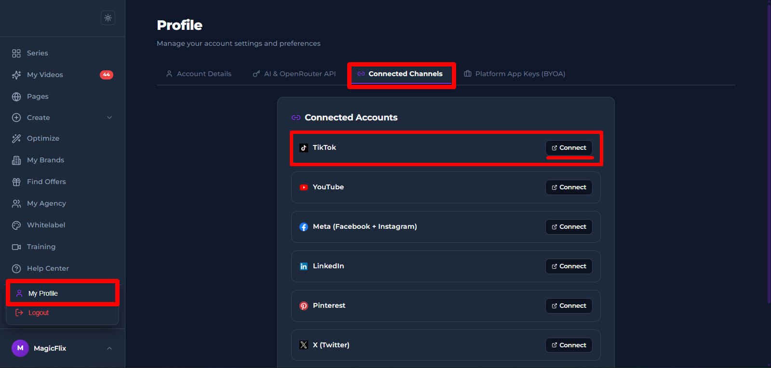Click the Training video camera icon
Image resolution: width=771 pixels, height=368 pixels.
pyautogui.click(x=16, y=247)
